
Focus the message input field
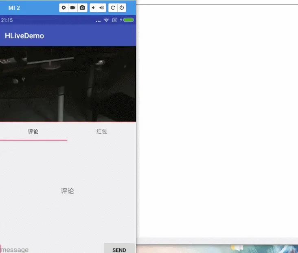tap(52, 249)
